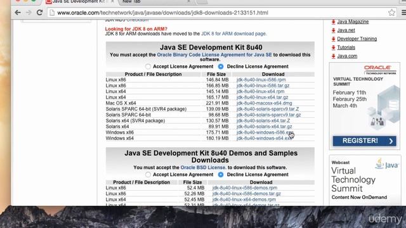Image resolution: width=406 pixels, height=228 pixels.
Task: Download jdk-8u40-linux-i586-demos.rpm
Action: tap(245, 188)
